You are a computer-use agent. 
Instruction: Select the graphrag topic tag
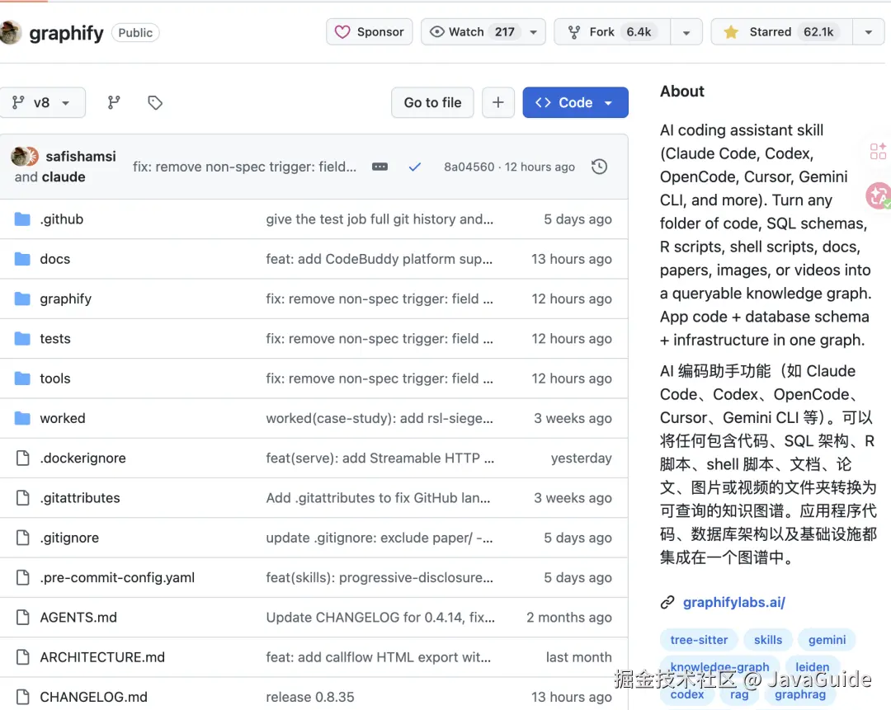pyautogui.click(x=800, y=694)
